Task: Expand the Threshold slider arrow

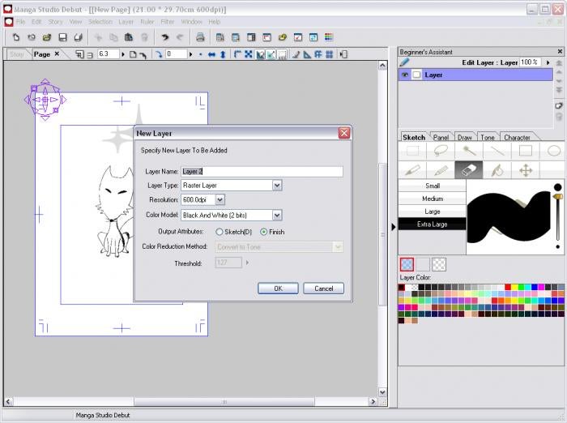Action: click(247, 263)
